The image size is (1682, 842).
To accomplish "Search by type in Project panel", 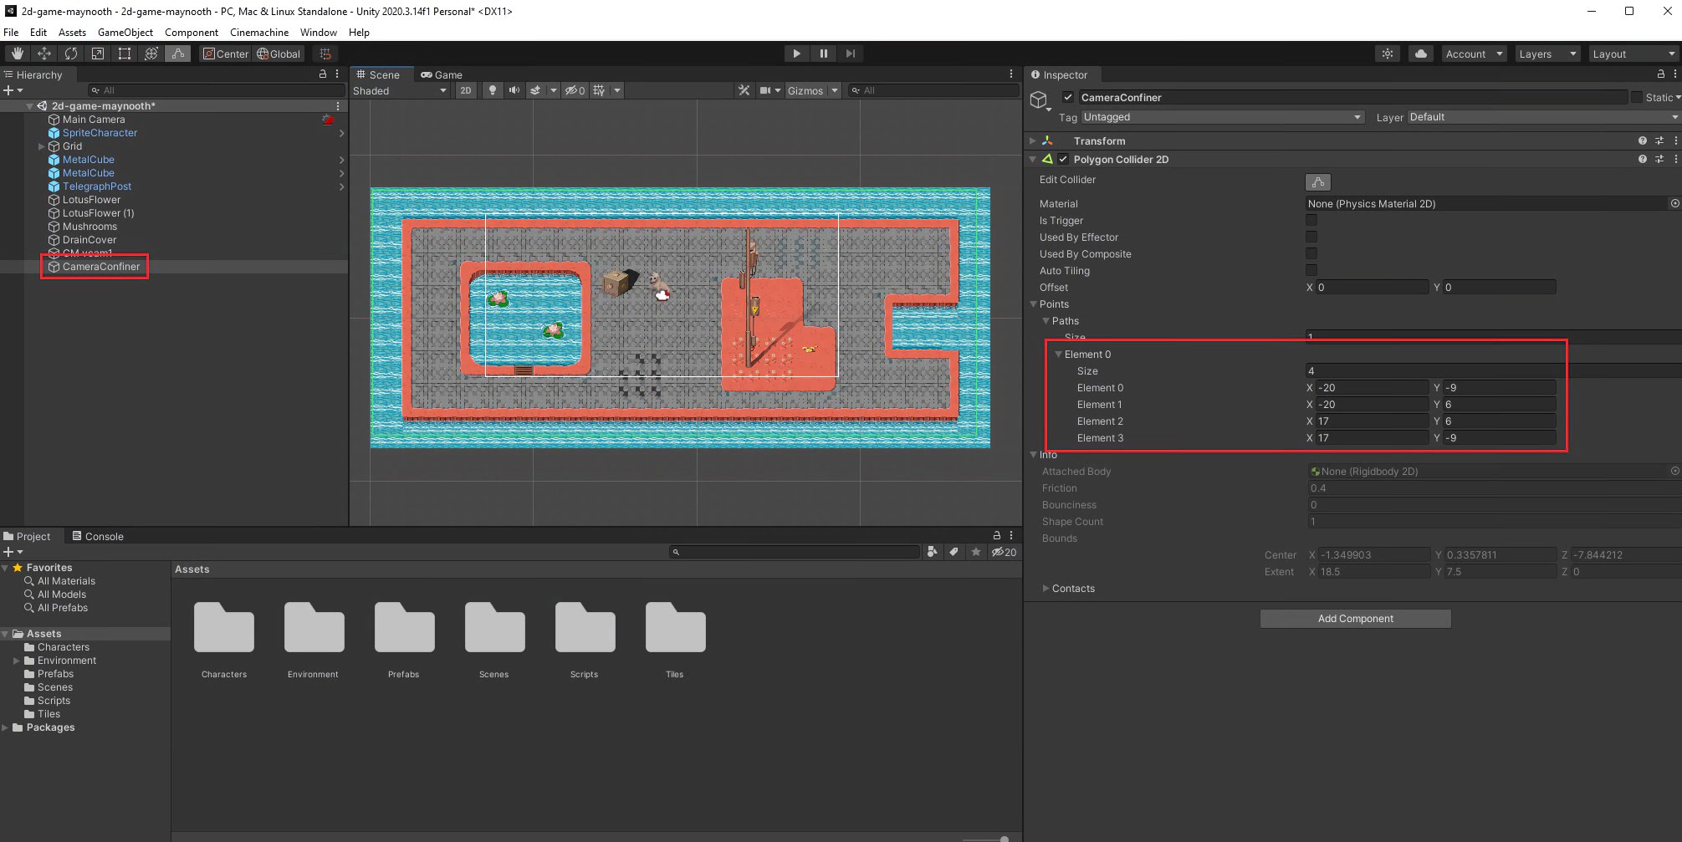I will pos(933,552).
